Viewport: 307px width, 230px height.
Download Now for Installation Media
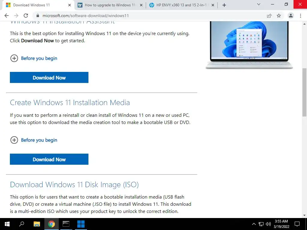coord(49,159)
